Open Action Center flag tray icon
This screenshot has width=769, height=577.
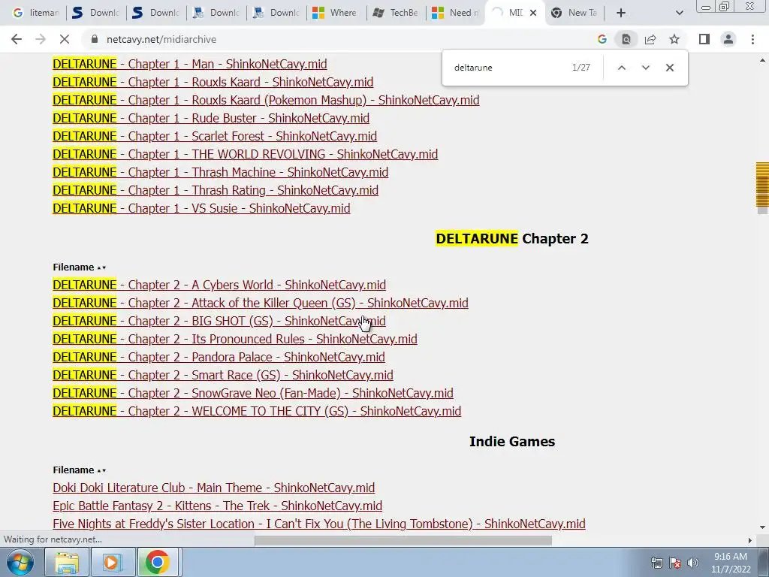(675, 563)
